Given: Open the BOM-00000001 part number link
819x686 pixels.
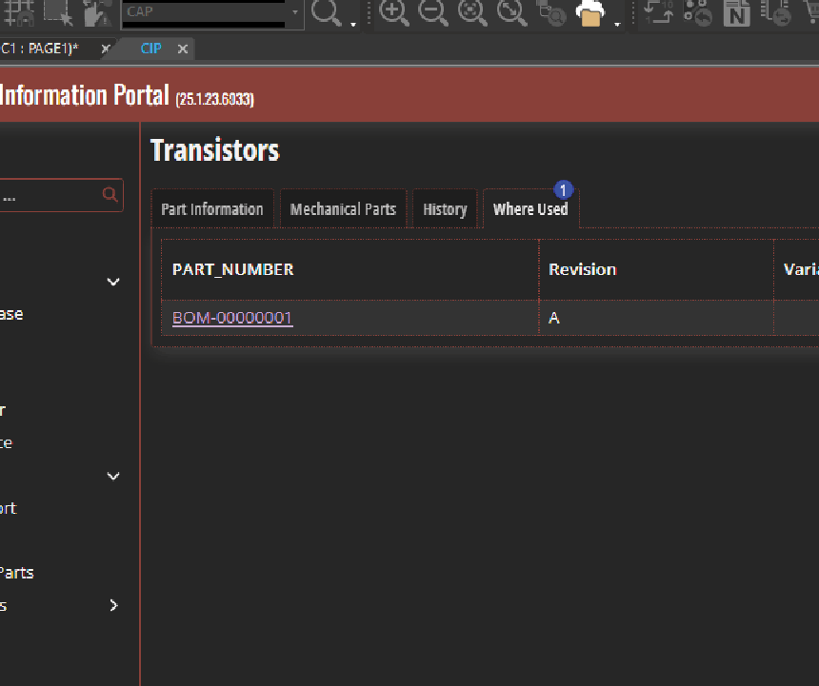Looking at the screenshot, I should pos(232,318).
